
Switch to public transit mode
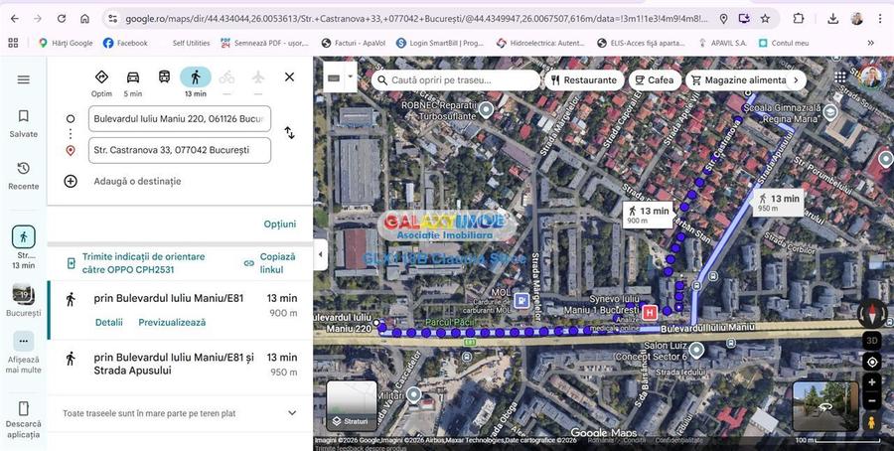(x=164, y=76)
